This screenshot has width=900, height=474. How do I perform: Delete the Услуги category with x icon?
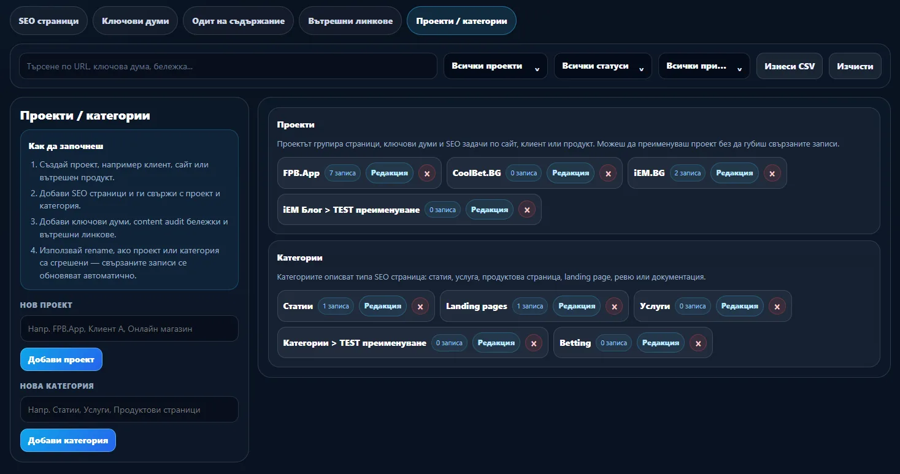[x=777, y=306]
